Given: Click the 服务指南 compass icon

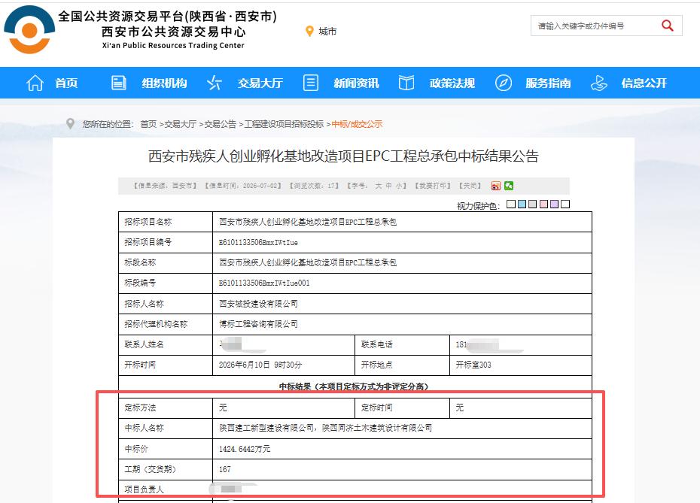Looking at the screenshot, I should point(503,83).
